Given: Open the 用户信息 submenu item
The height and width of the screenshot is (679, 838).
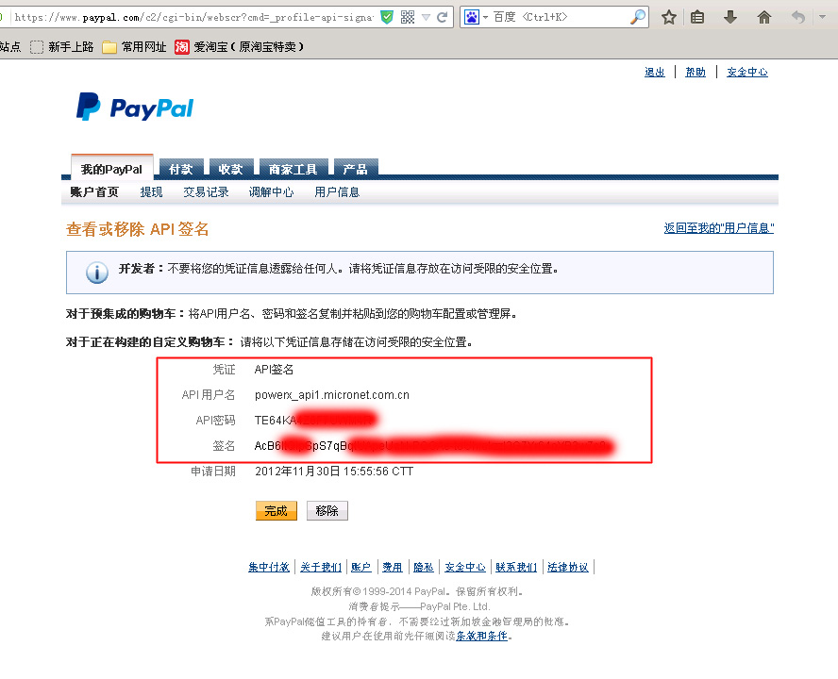Looking at the screenshot, I should [337, 191].
